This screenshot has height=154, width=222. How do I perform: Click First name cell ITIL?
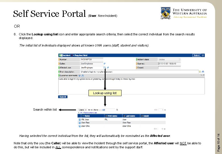[106, 119]
